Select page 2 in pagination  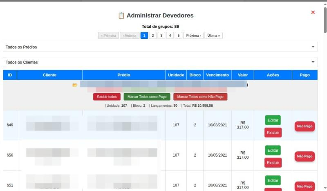[x=153, y=36]
